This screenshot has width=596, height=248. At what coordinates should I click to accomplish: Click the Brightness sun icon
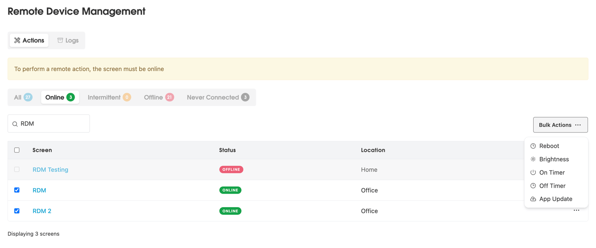pos(532,159)
